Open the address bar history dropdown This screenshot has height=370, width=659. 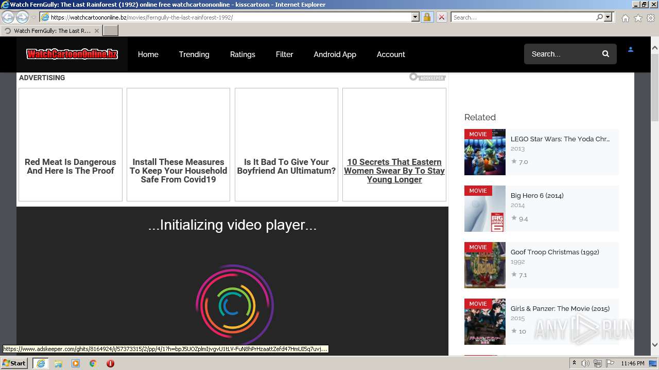[x=415, y=17]
